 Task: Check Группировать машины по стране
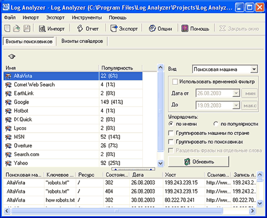coord(171,133)
